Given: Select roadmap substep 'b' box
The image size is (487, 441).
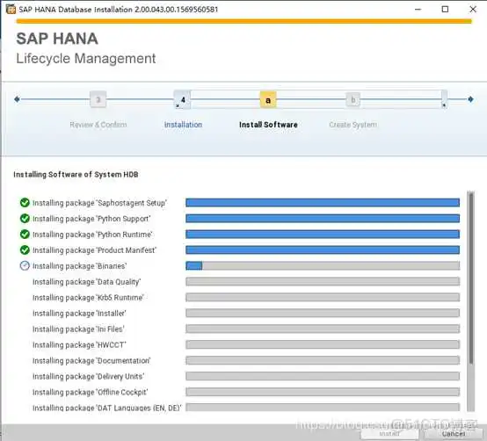Looking at the screenshot, I should point(353,100).
